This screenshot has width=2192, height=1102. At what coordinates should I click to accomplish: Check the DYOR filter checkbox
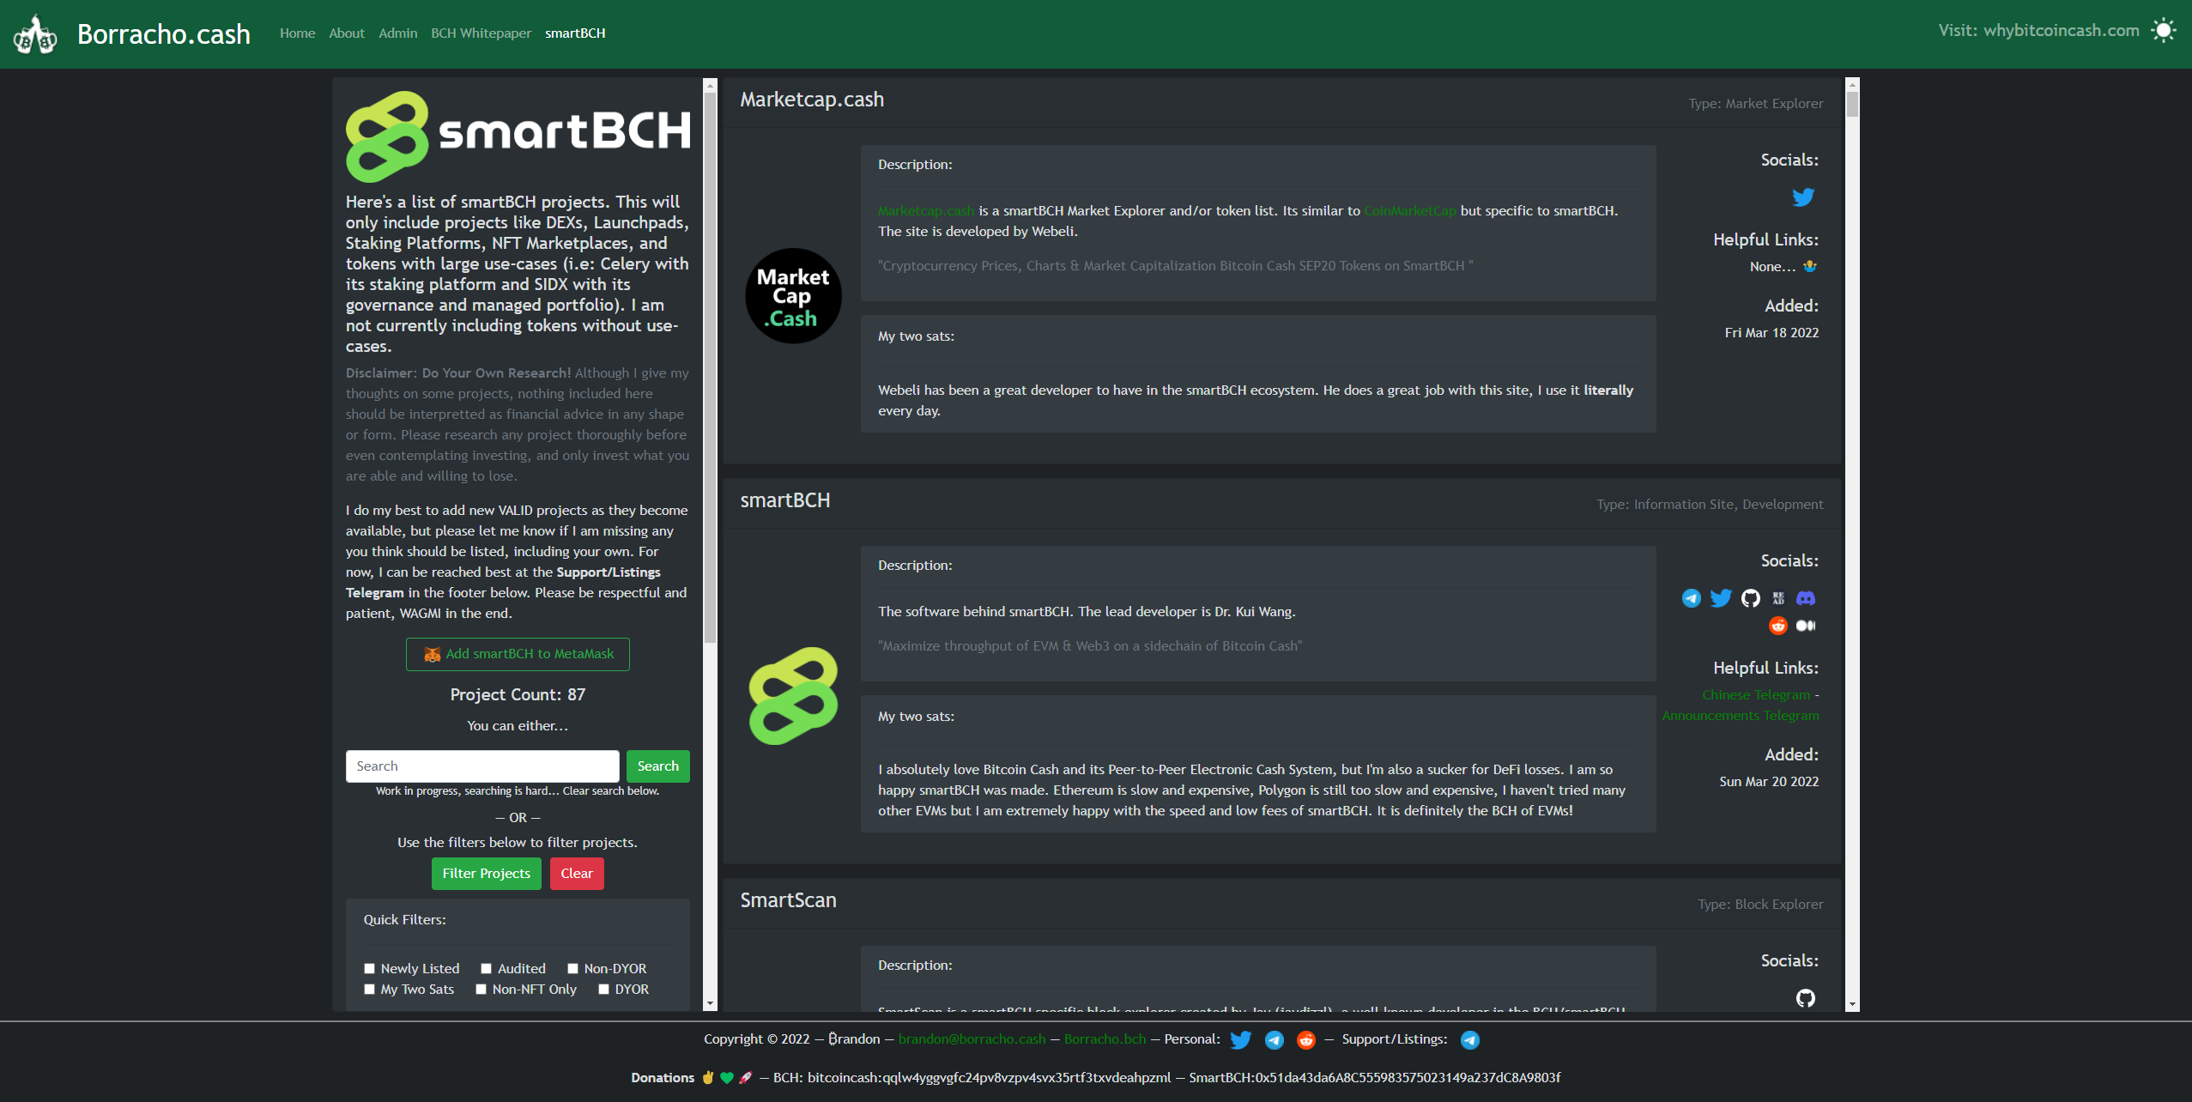pyautogui.click(x=604, y=990)
